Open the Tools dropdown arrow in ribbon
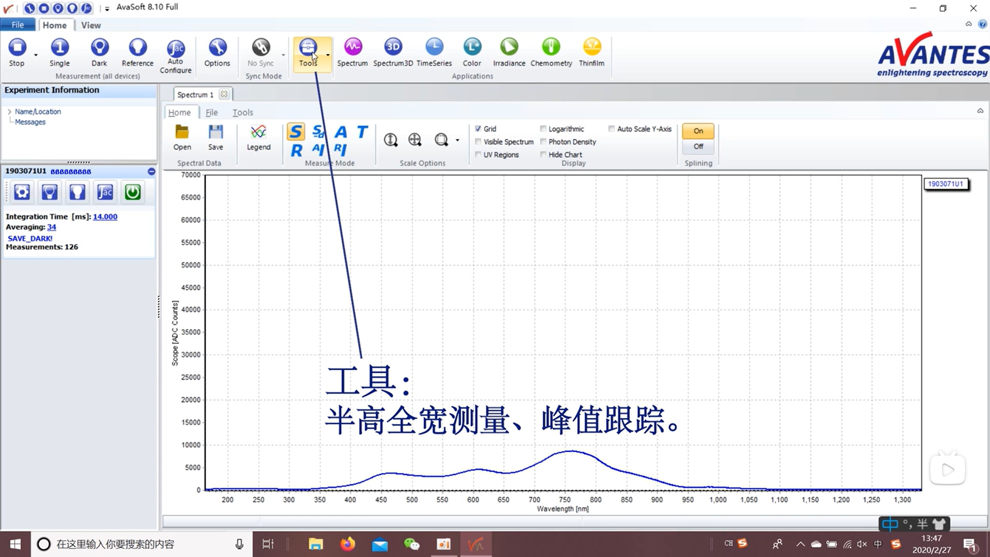The image size is (990, 557). [327, 54]
